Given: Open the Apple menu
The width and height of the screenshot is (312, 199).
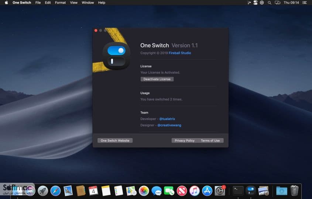Looking at the screenshot, I should pos(6,3).
